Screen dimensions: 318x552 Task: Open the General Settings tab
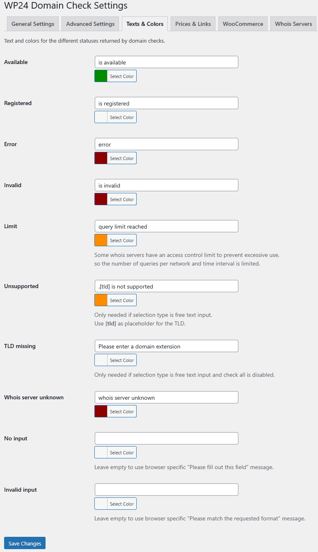coord(33,24)
